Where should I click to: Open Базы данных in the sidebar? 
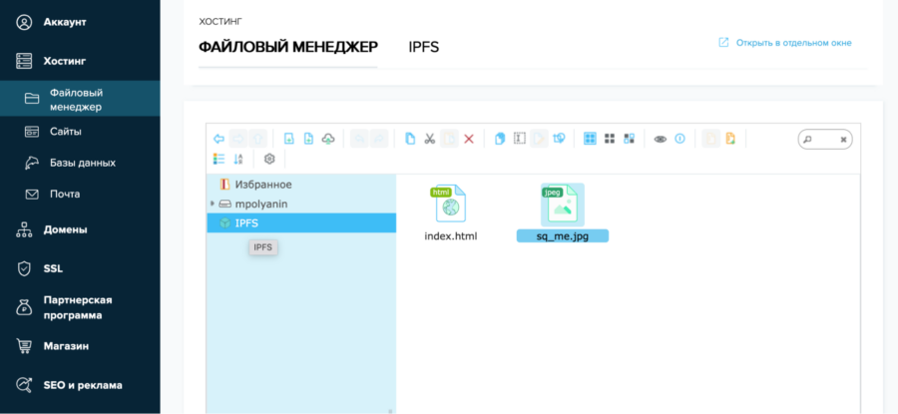click(x=82, y=163)
